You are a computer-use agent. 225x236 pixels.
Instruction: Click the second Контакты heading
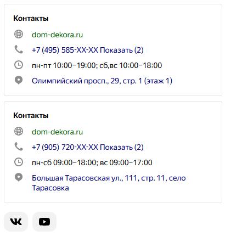point(31,115)
